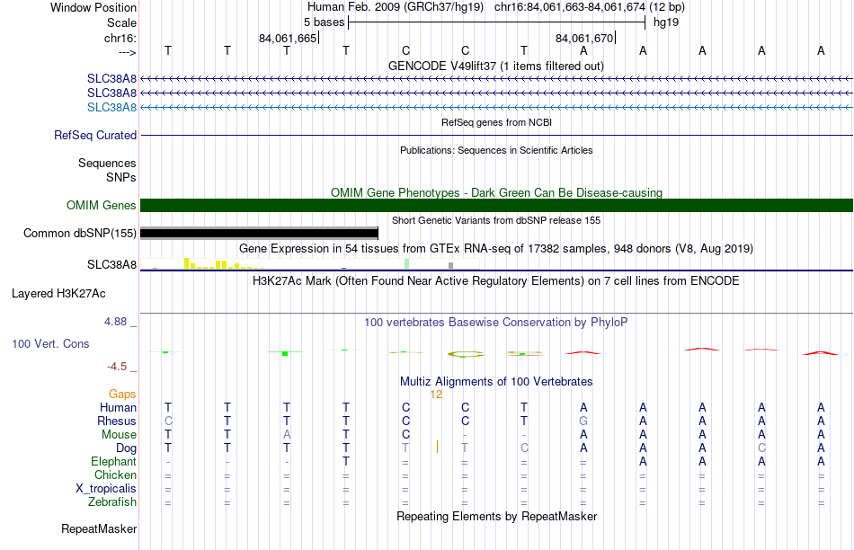The width and height of the screenshot is (854, 550).
Task: Click the OMIM Gene Phenotypes title
Action: click(x=496, y=193)
